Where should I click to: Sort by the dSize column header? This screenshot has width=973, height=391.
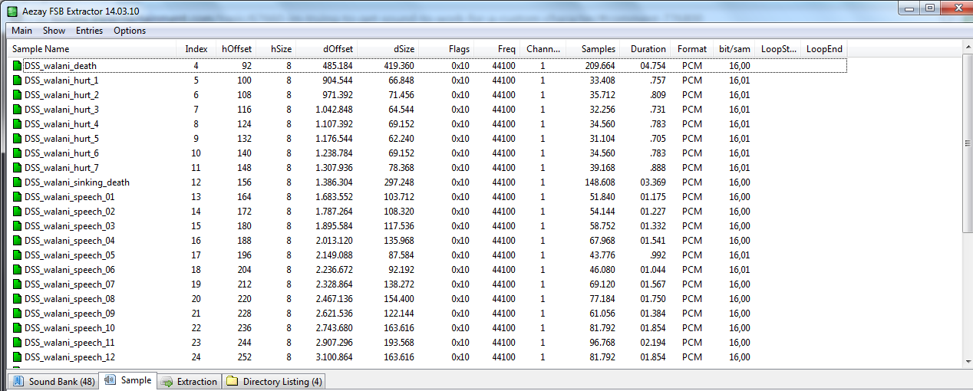[404, 49]
